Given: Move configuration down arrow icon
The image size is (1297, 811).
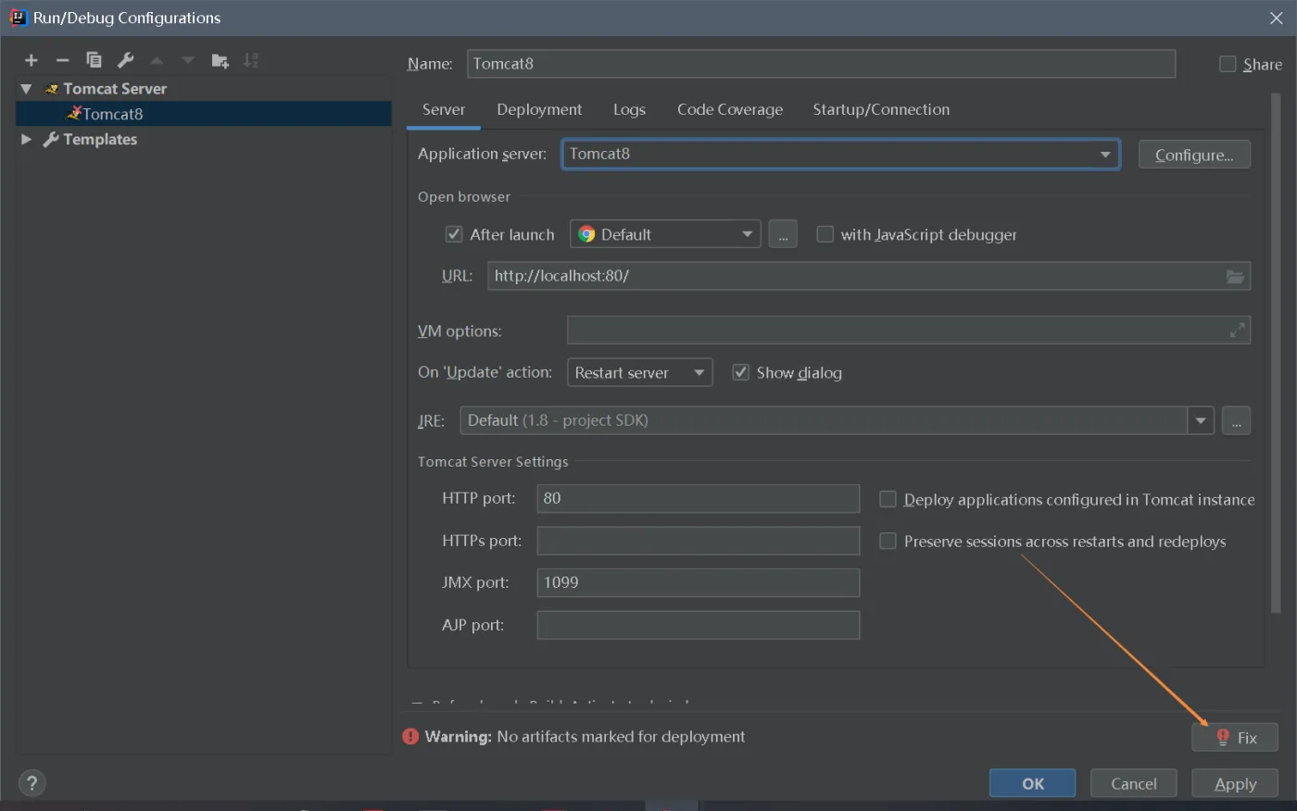Looking at the screenshot, I should pos(188,60).
